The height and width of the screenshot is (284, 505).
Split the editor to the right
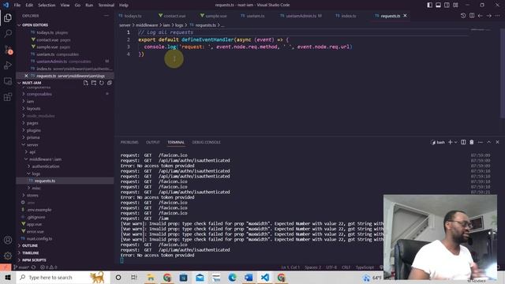coord(472,16)
